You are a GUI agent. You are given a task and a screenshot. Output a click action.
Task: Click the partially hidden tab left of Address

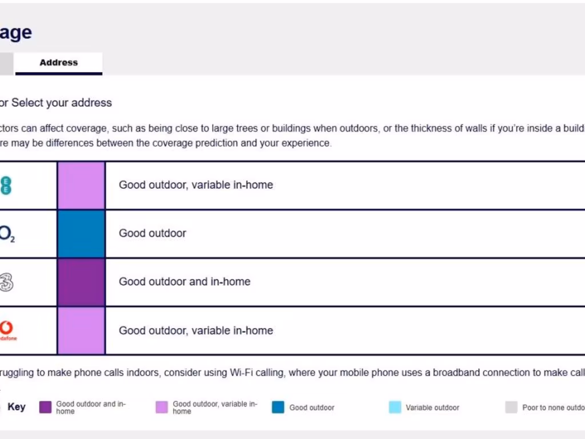(x=6, y=63)
